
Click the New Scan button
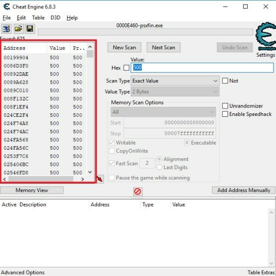pyautogui.click(x=124, y=48)
